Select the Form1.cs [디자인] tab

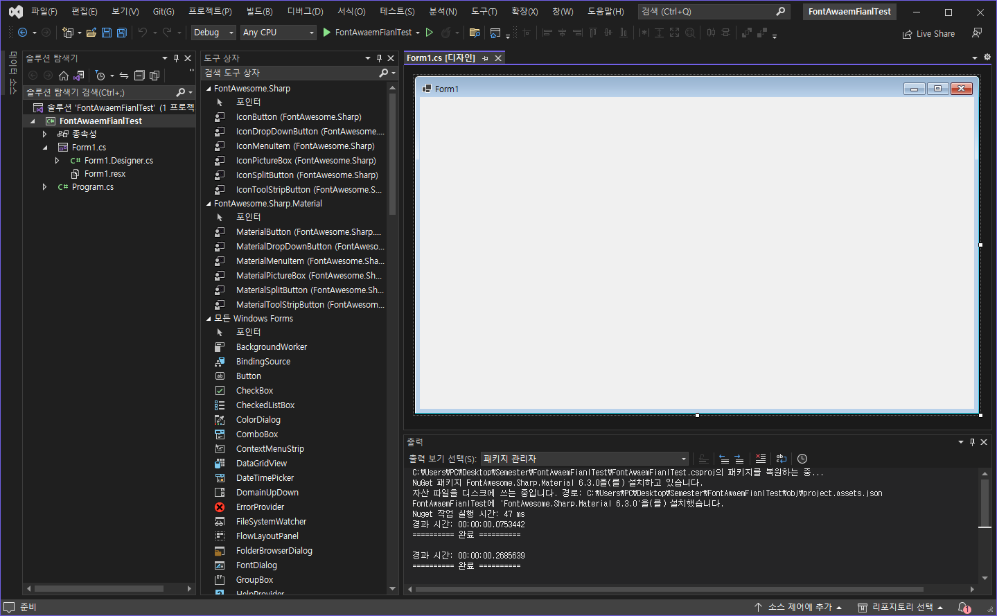click(441, 58)
